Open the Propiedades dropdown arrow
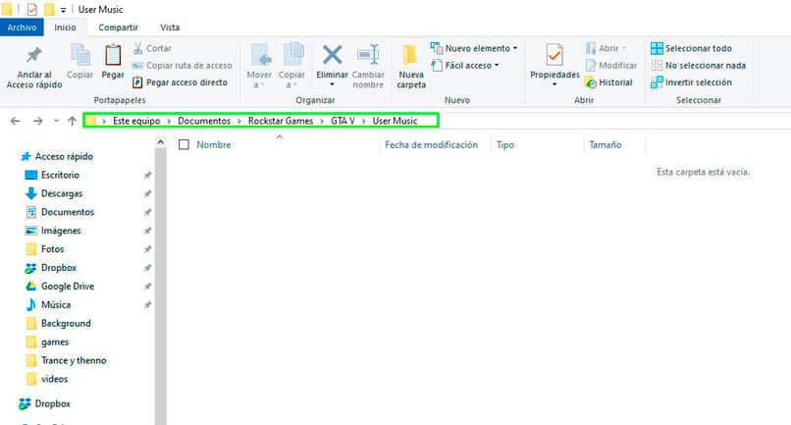 554,84
